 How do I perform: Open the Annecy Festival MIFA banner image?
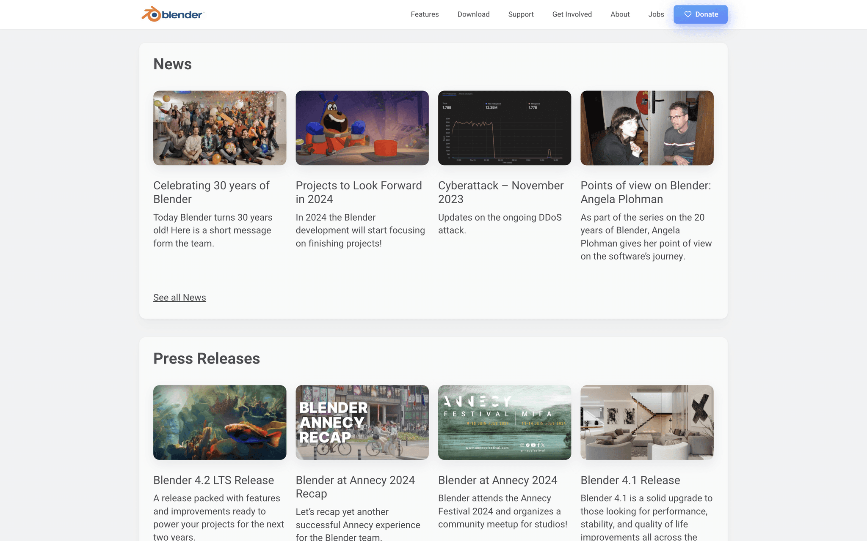504,422
